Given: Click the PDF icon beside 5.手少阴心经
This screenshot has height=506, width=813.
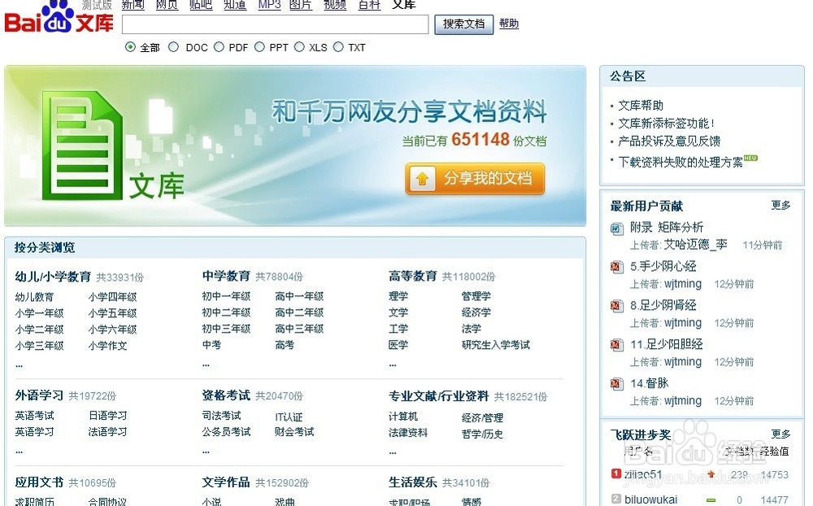Looking at the screenshot, I should pyautogui.click(x=616, y=268).
